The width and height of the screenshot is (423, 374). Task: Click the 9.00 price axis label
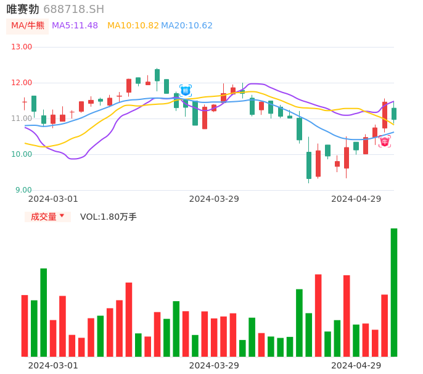tap(24, 190)
